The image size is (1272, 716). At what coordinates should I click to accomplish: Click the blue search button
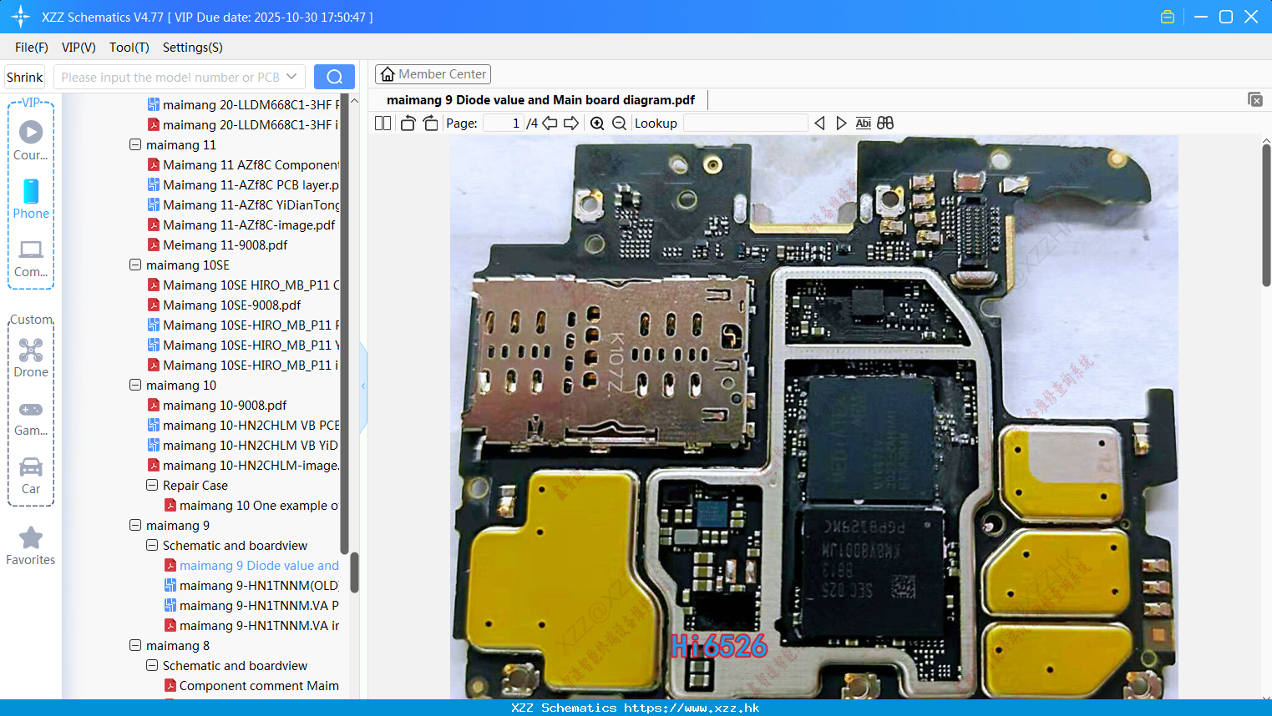click(334, 77)
